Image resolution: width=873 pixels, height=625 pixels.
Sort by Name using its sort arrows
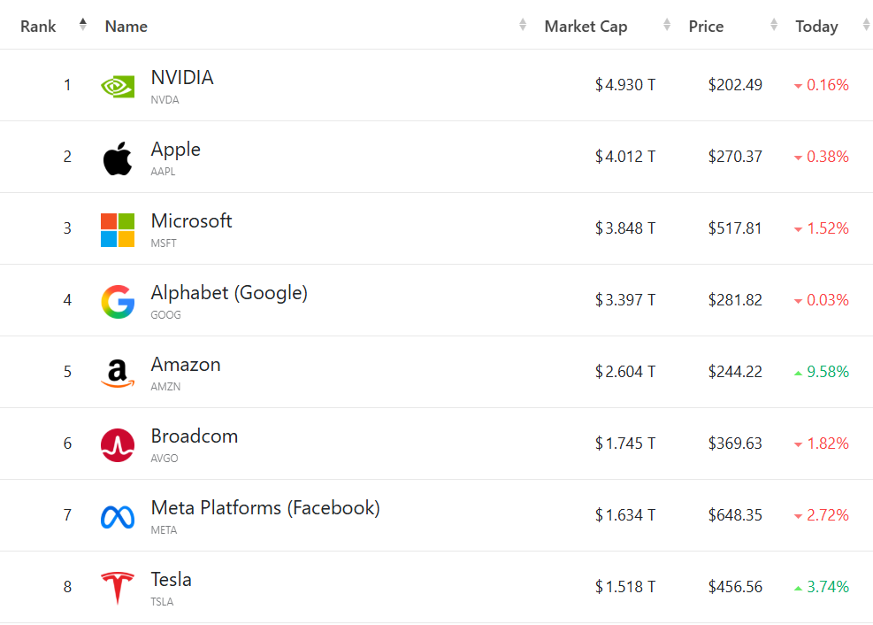pyautogui.click(x=523, y=26)
